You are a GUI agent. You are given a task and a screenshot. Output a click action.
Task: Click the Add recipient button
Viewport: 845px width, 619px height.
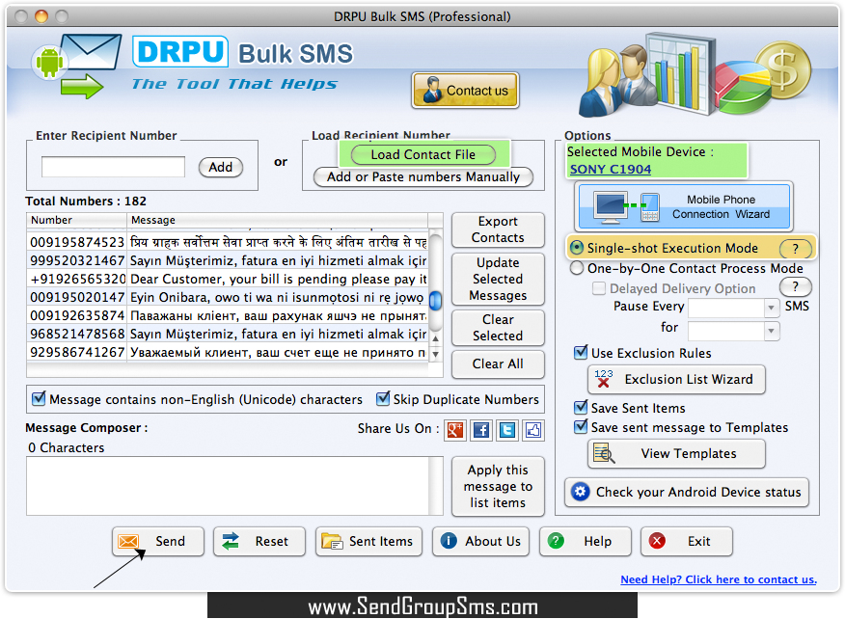[x=220, y=167]
